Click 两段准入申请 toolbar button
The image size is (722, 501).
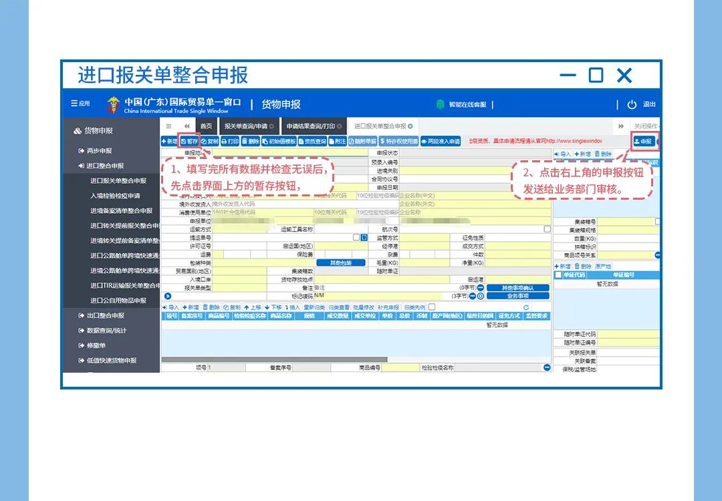(x=441, y=141)
